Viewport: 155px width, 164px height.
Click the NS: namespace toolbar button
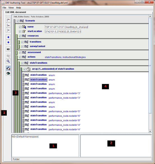(x=8, y=49)
